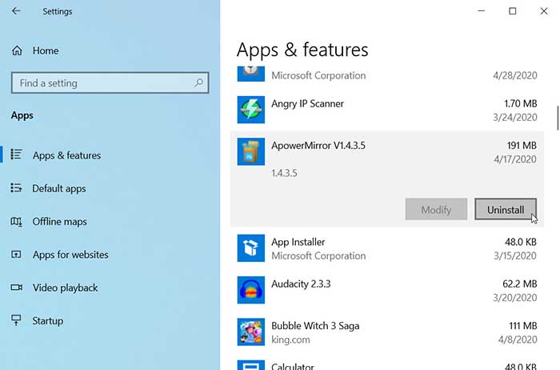
Task: Click the Audacity headphones icon
Action: 250,290
